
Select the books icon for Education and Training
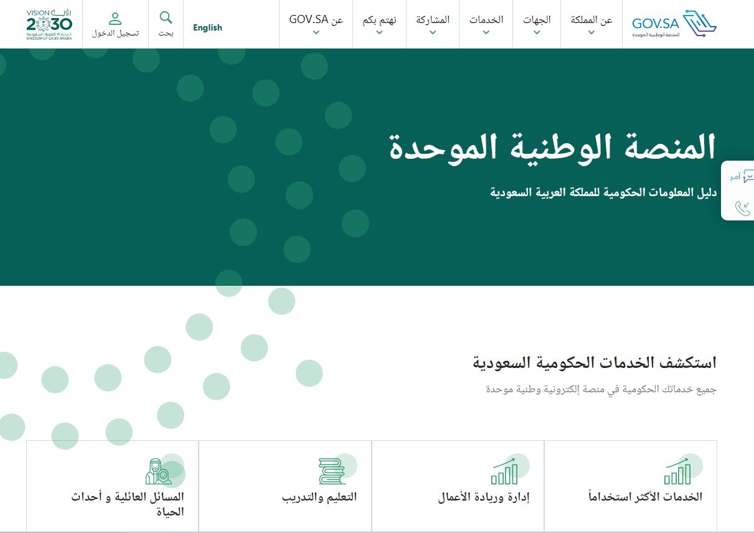[331, 471]
